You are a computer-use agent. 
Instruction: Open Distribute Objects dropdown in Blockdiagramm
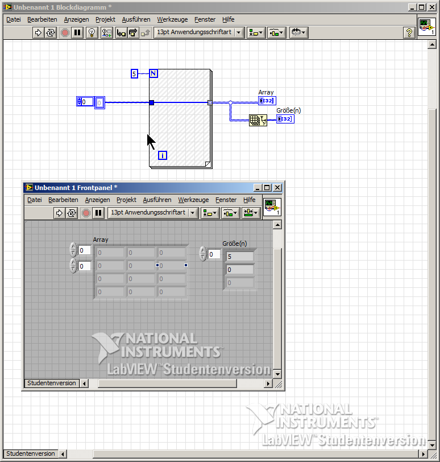click(x=276, y=32)
